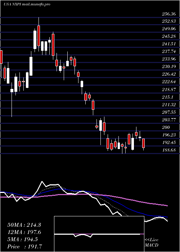This screenshot has height=252, width=180.
Task: Click the USA NXPI mail.munafa.pro title text
Action: tap(27, 4)
